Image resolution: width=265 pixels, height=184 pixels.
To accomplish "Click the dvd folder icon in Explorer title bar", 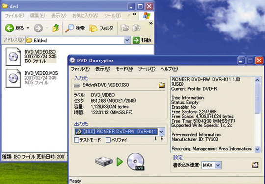I will [x=5, y=6].
